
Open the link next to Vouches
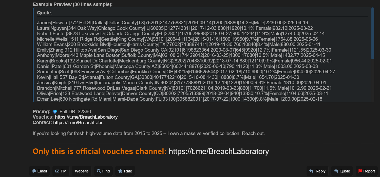86,117
